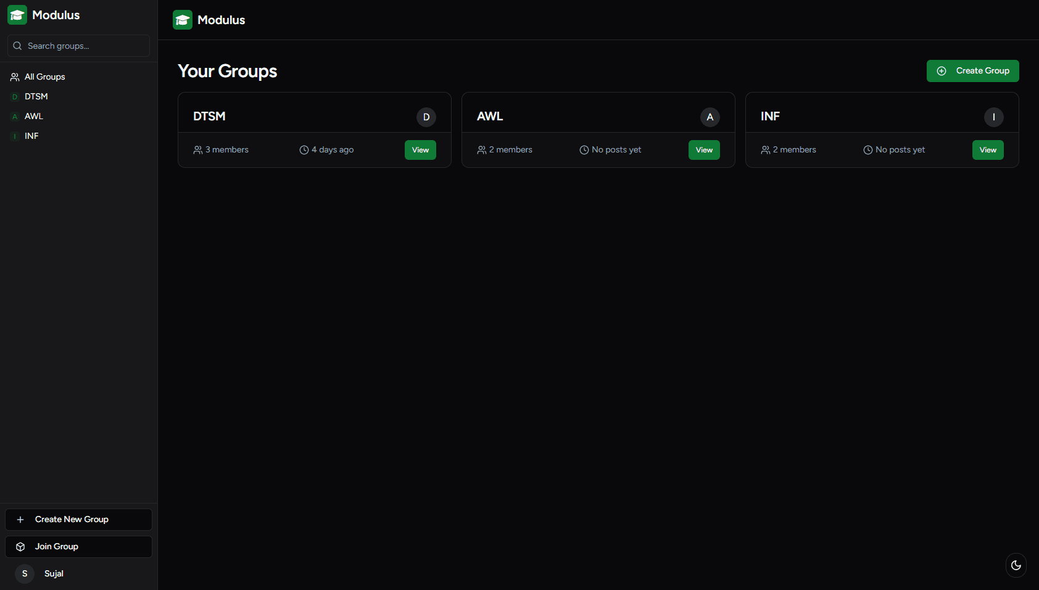Open INF group from the sidebar list
Viewport: 1039px width, 590px height.
pyautogui.click(x=31, y=136)
